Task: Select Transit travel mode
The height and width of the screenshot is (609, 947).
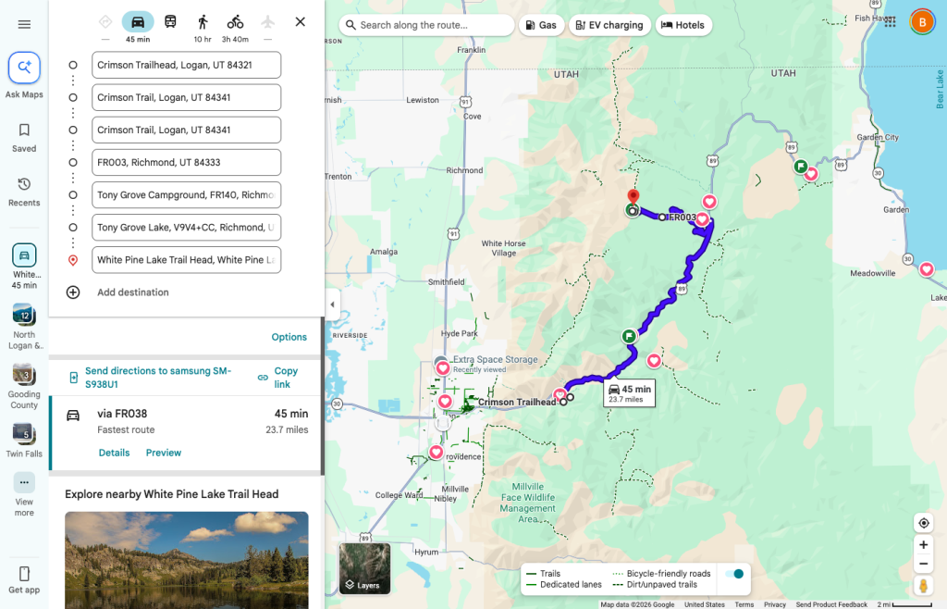Action: [170, 22]
